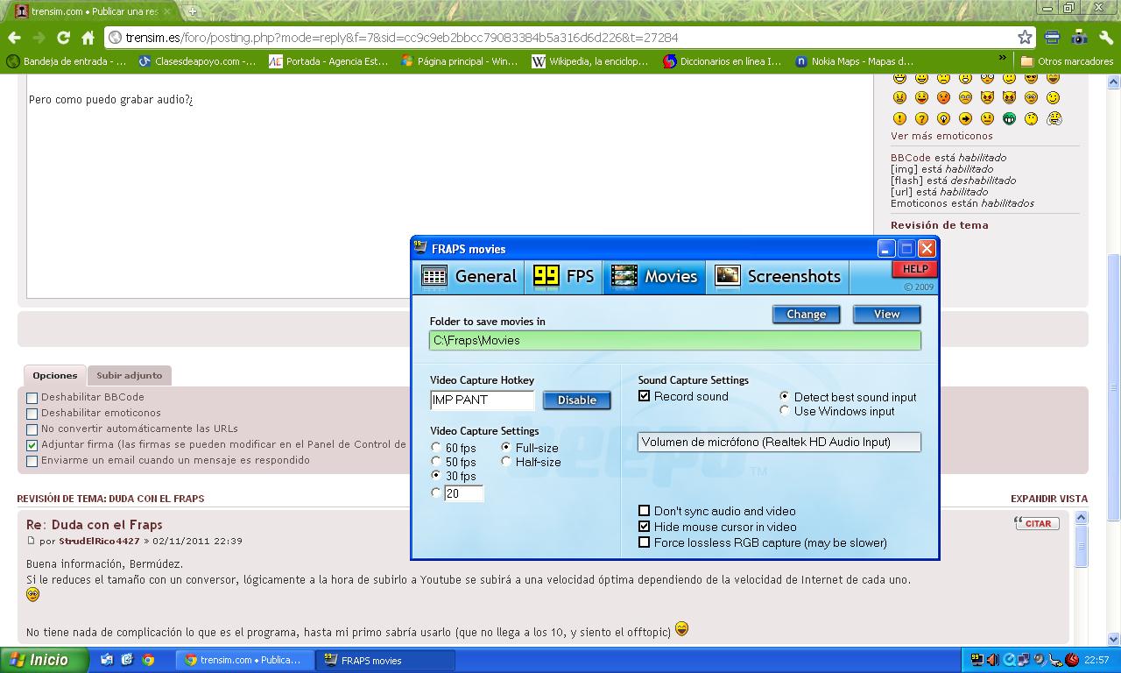Image resolution: width=1121 pixels, height=673 pixels.
Task: Reload the page in the browser
Action: [63, 38]
